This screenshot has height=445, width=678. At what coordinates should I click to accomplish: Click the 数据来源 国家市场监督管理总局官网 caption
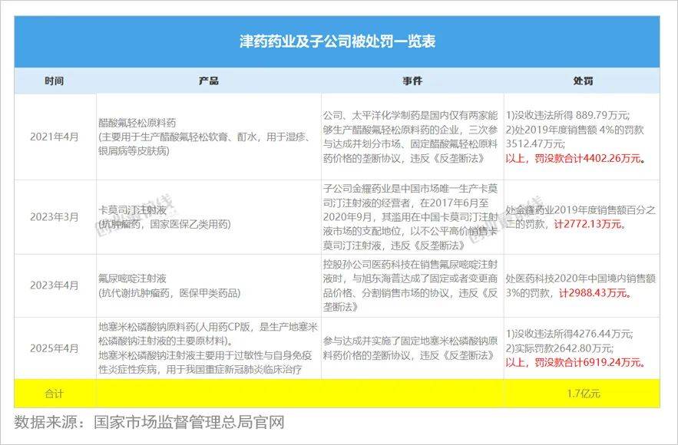pyautogui.click(x=150, y=423)
